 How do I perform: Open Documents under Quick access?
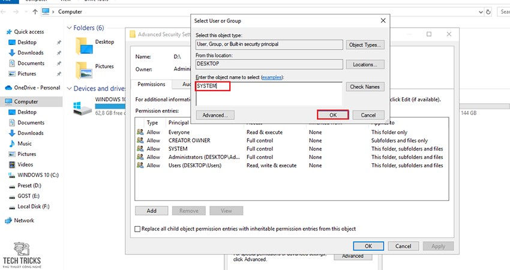click(x=31, y=63)
